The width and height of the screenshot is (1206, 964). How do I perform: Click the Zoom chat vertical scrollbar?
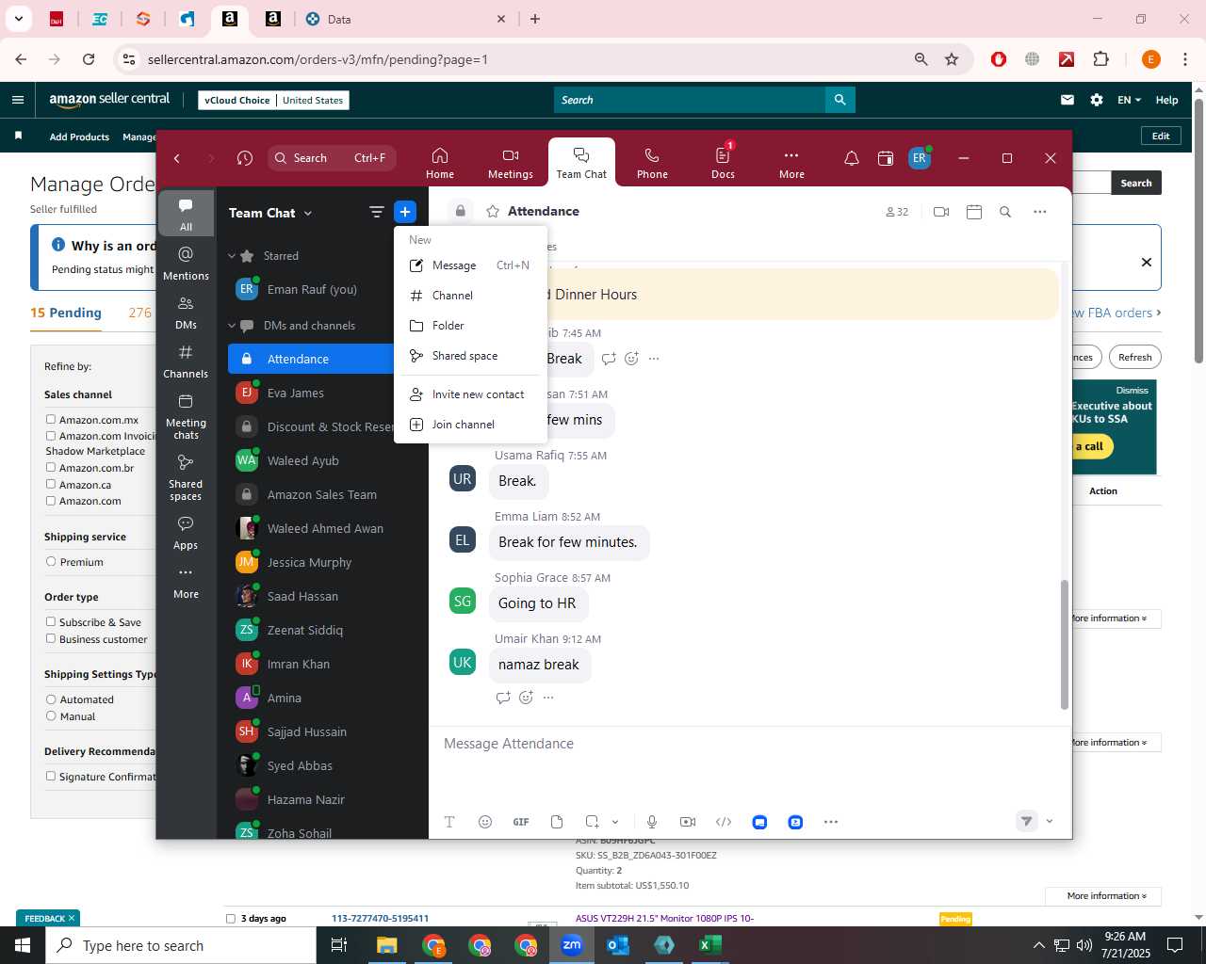coord(1065,645)
